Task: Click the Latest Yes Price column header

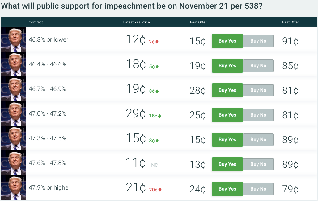Action: (x=137, y=22)
